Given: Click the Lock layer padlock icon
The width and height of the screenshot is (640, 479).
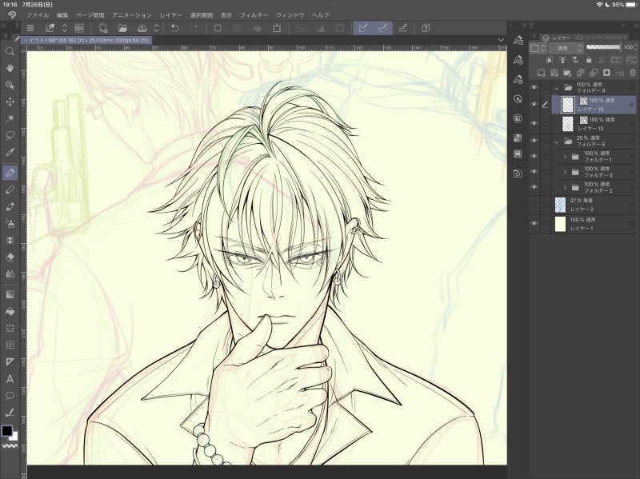Looking at the screenshot, I should tap(589, 60).
